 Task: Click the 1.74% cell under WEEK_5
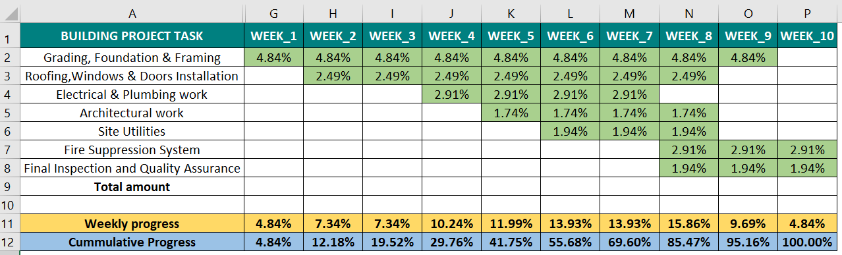click(511, 113)
